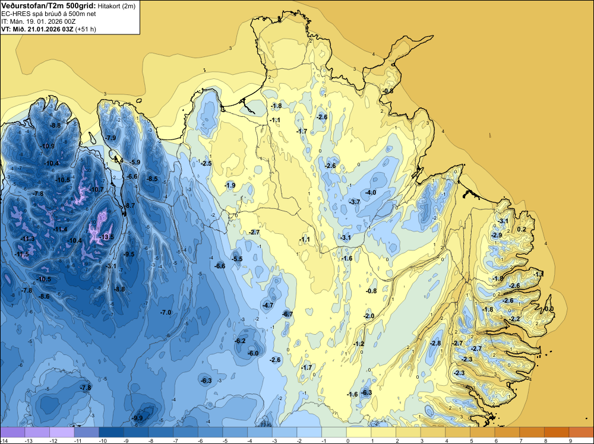Select the -11.3 map label
Image resolution: width=594 pixels, height=444 pixels.
point(28,239)
